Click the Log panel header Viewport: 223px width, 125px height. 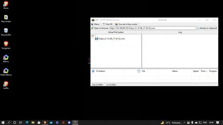pyautogui.click(x=180, y=32)
